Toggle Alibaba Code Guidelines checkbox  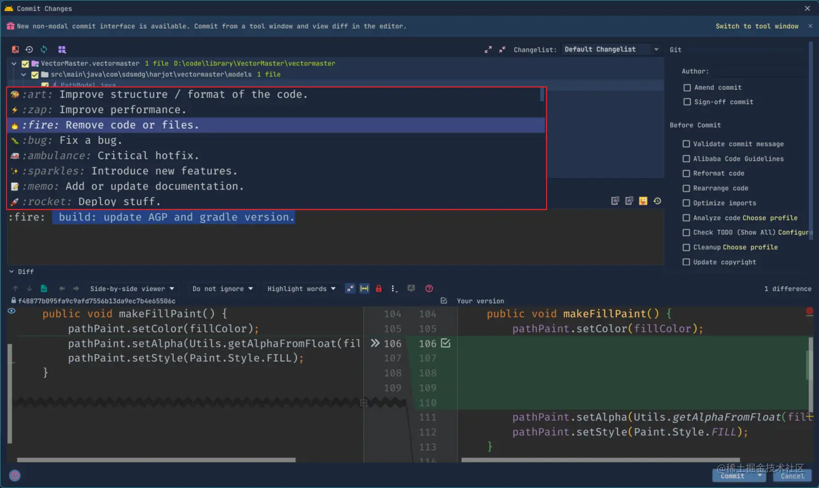pyautogui.click(x=686, y=159)
